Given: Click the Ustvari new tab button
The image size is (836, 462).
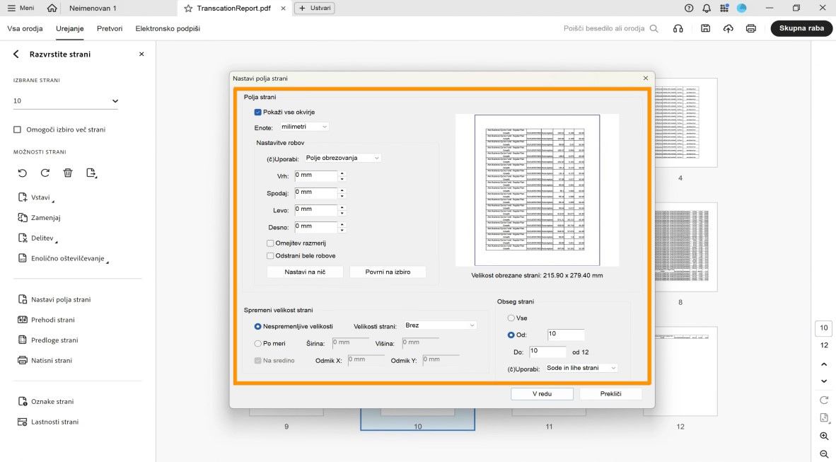Looking at the screenshot, I should [x=315, y=8].
